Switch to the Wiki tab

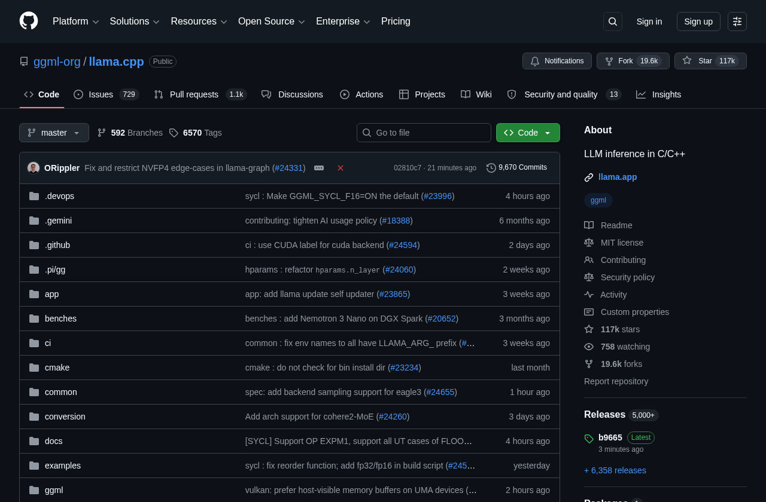click(476, 94)
